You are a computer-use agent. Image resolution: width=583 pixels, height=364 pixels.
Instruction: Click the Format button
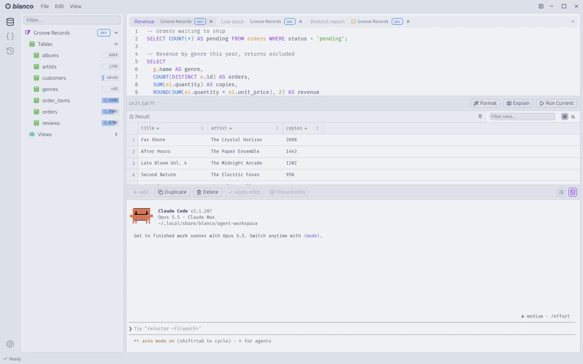tap(485, 103)
